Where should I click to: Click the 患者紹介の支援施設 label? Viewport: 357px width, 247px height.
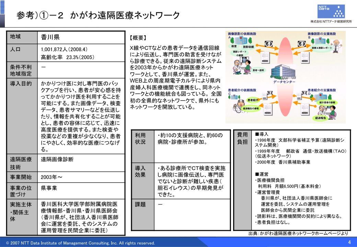coord(322,90)
